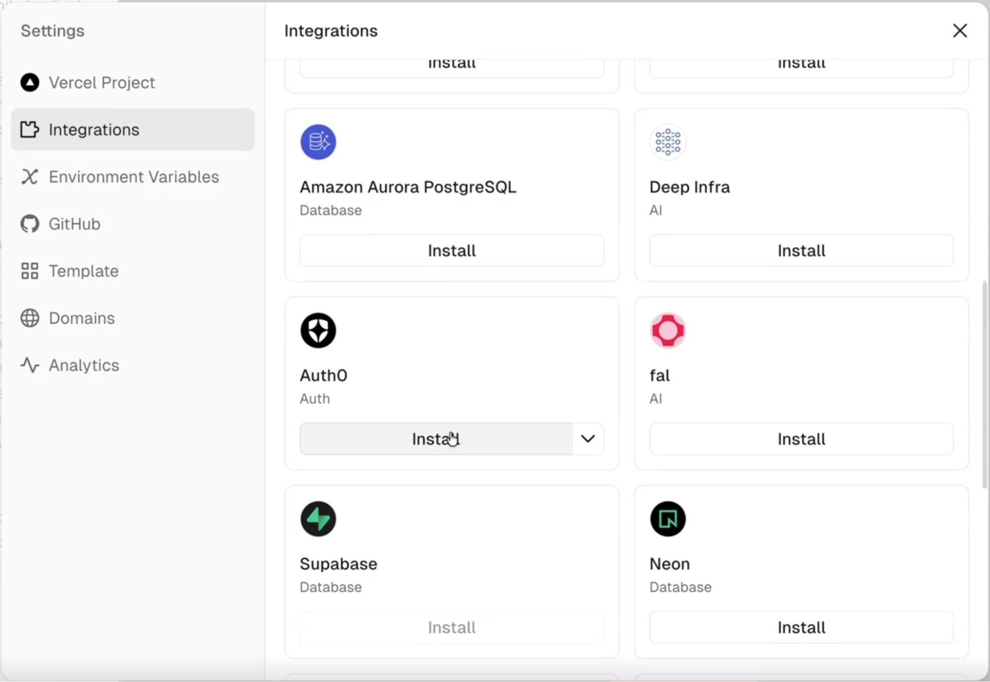Expand the Auth0 install options chevron

click(588, 439)
